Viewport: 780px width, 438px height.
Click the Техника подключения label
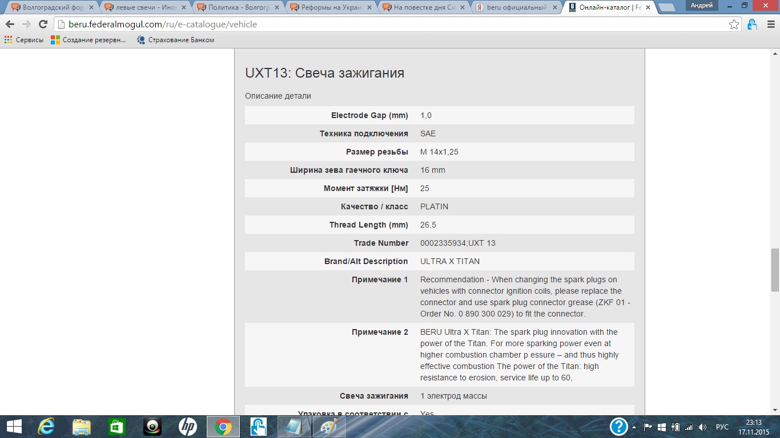[x=364, y=133]
